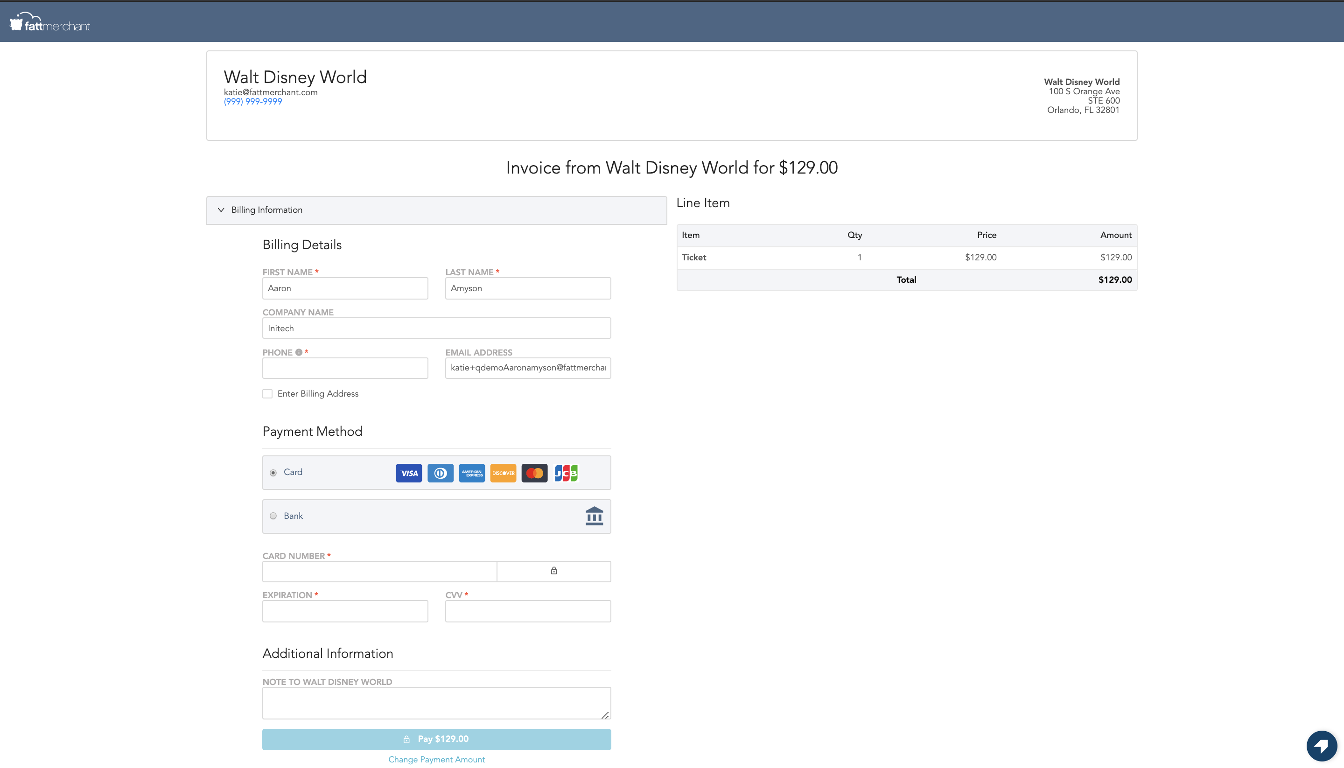This screenshot has width=1344, height=768.
Task: Click the STE 600 address line
Action: 1104,101
